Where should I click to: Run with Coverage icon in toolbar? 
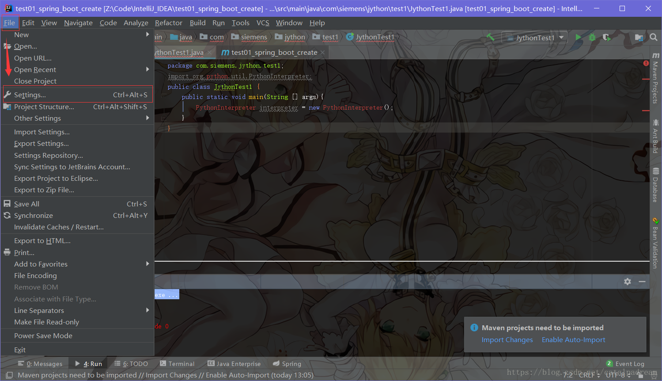click(607, 38)
